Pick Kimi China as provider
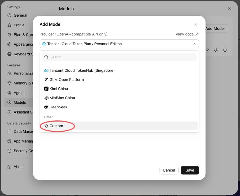This screenshot has width=240, height=196. (x=119, y=89)
